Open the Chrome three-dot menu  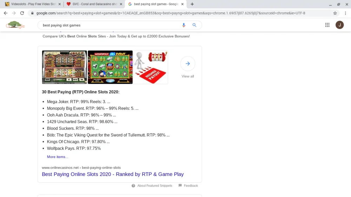(345, 13)
